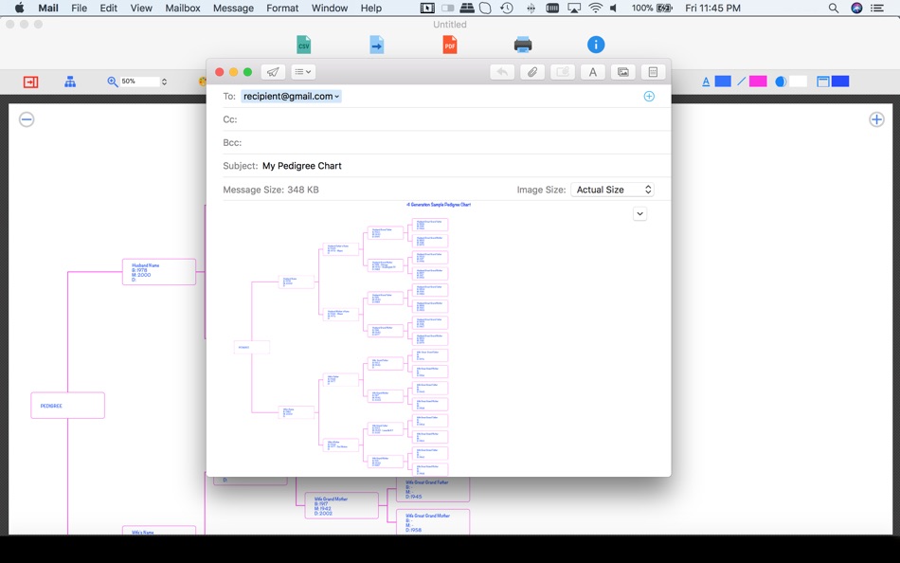Open the Message menu
This screenshot has width=900, height=563.
click(233, 8)
